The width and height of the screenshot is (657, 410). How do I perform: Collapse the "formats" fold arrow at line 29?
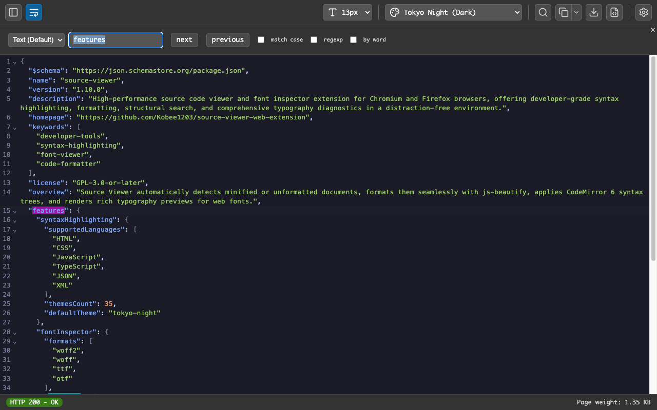pyautogui.click(x=14, y=342)
